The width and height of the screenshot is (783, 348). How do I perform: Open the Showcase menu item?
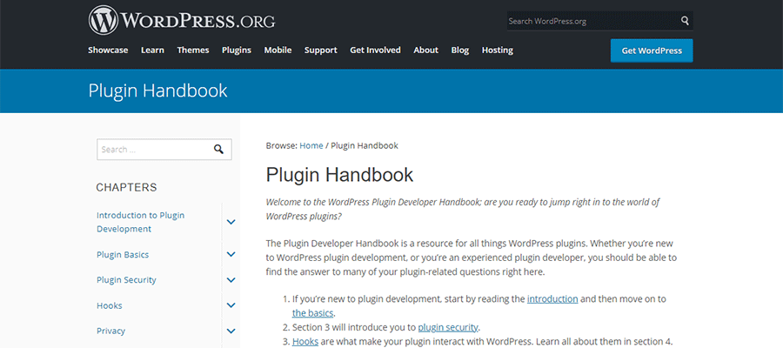(x=108, y=50)
